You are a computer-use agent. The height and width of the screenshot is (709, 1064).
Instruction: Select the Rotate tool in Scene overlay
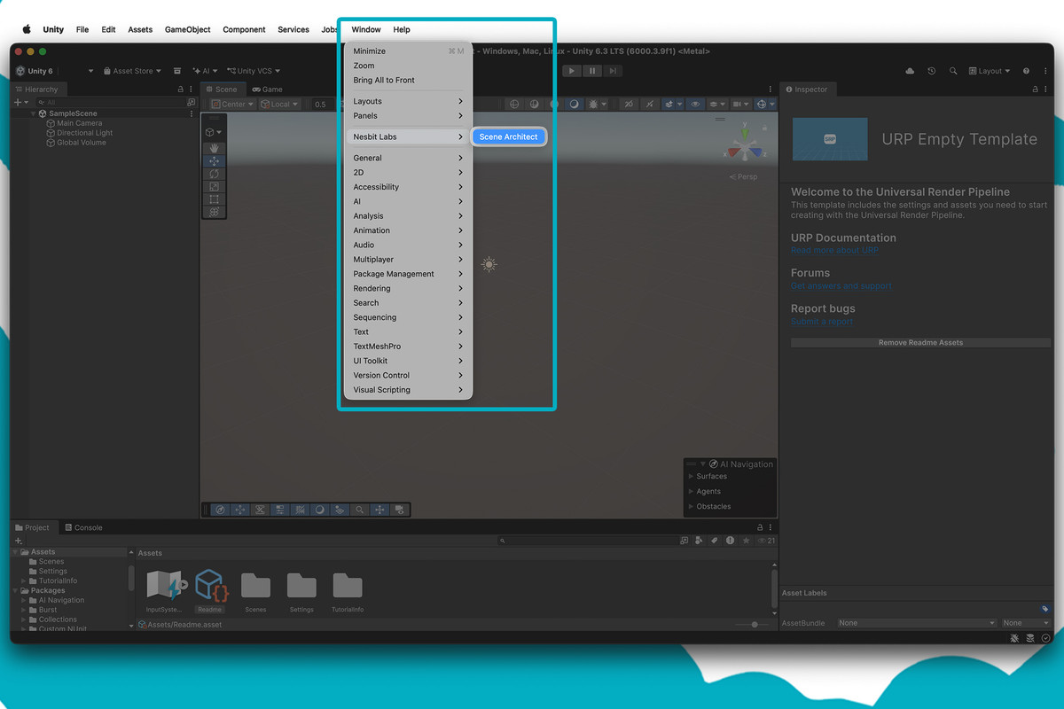tap(214, 174)
